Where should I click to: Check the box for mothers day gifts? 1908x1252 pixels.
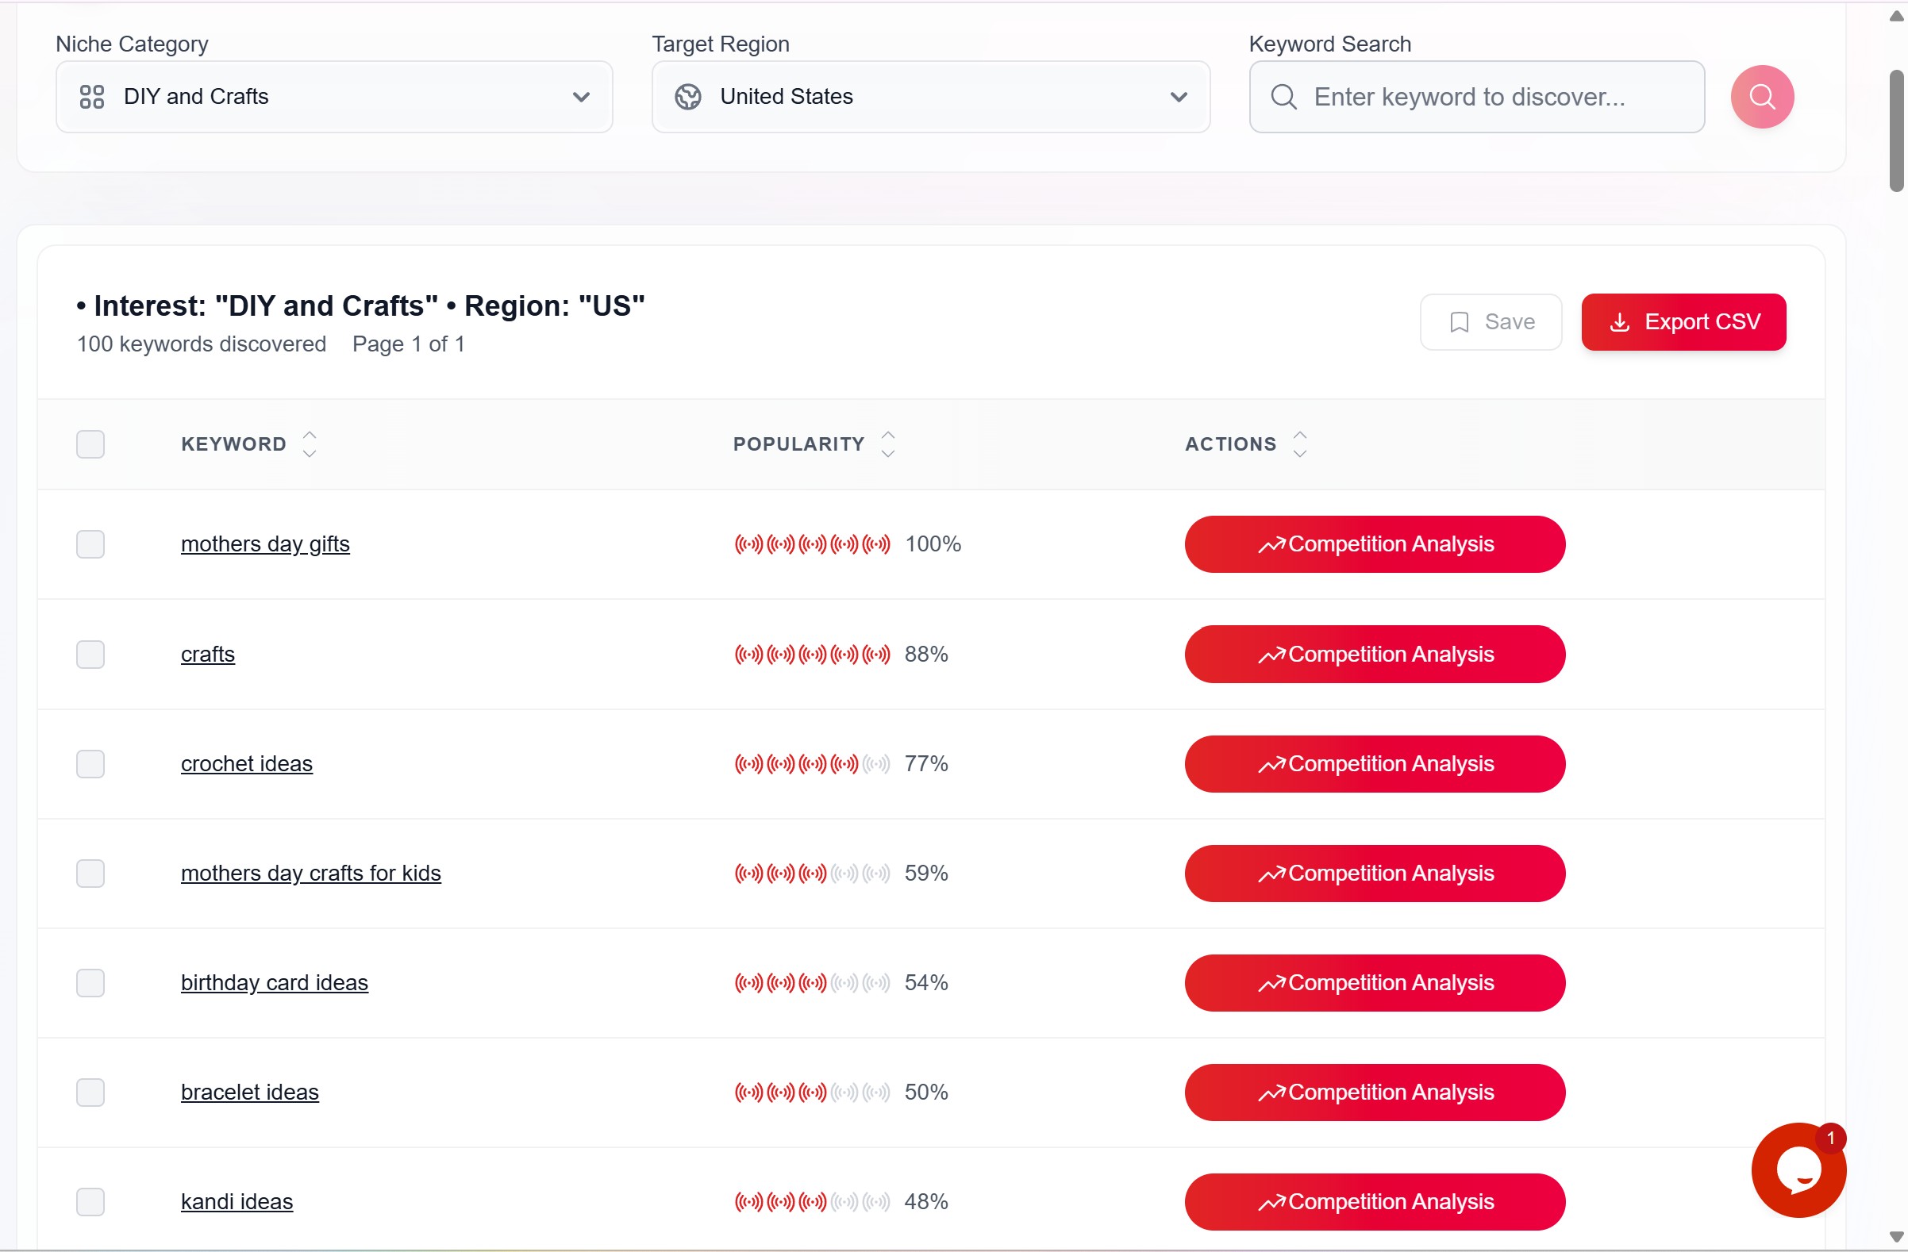click(x=90, y=544)
